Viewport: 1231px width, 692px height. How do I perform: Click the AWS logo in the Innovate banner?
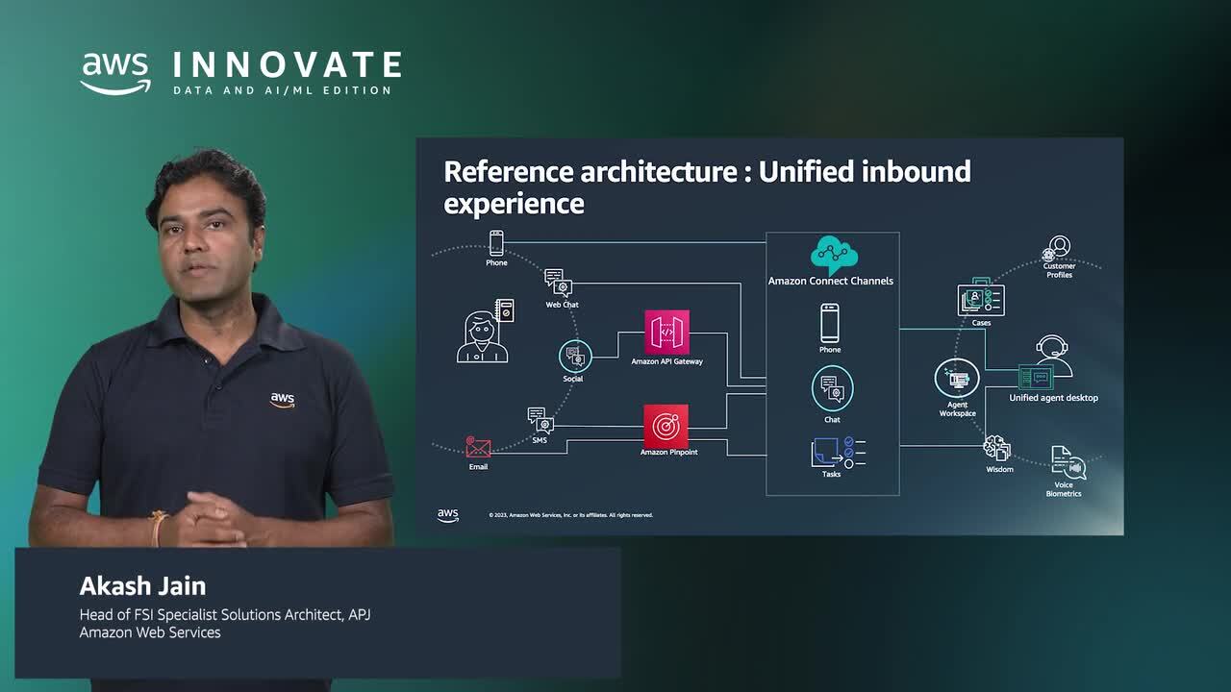click(115, 74)
